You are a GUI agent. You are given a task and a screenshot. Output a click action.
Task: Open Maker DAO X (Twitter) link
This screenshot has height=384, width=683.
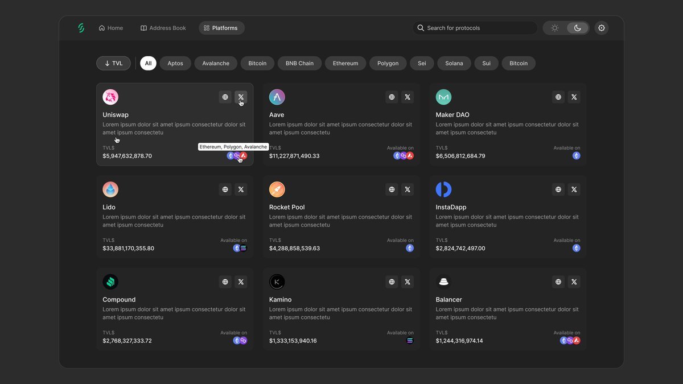(x=574, y=97)
